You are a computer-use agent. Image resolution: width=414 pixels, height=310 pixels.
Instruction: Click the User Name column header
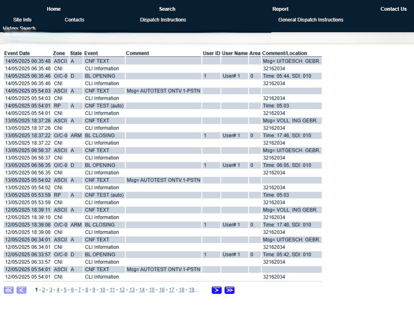(235, 53)
